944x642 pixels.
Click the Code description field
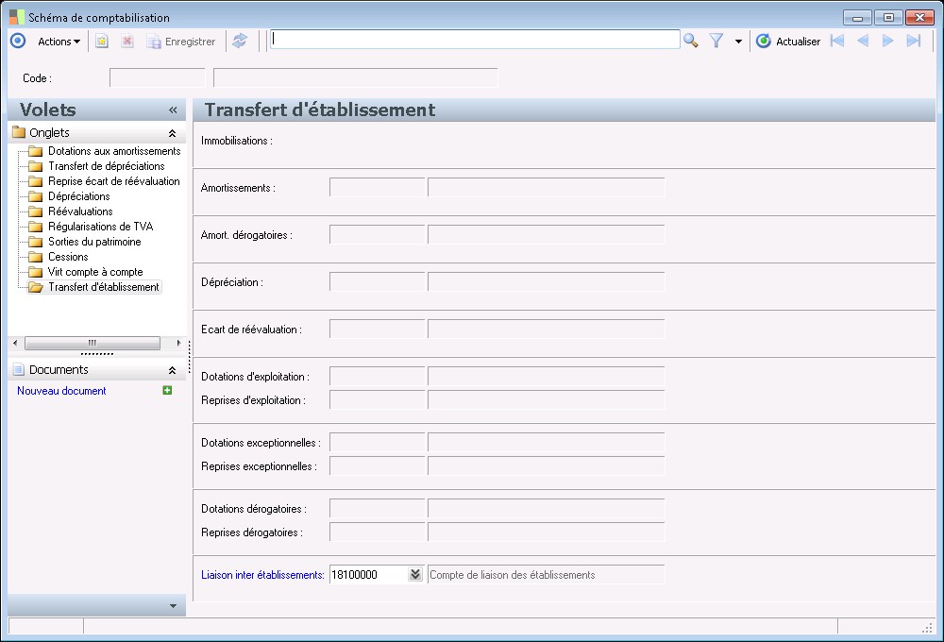[x=356, y=77]
